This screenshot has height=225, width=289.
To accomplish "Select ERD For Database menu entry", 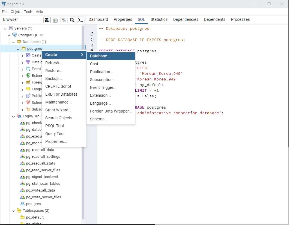I will click(64, 94).
